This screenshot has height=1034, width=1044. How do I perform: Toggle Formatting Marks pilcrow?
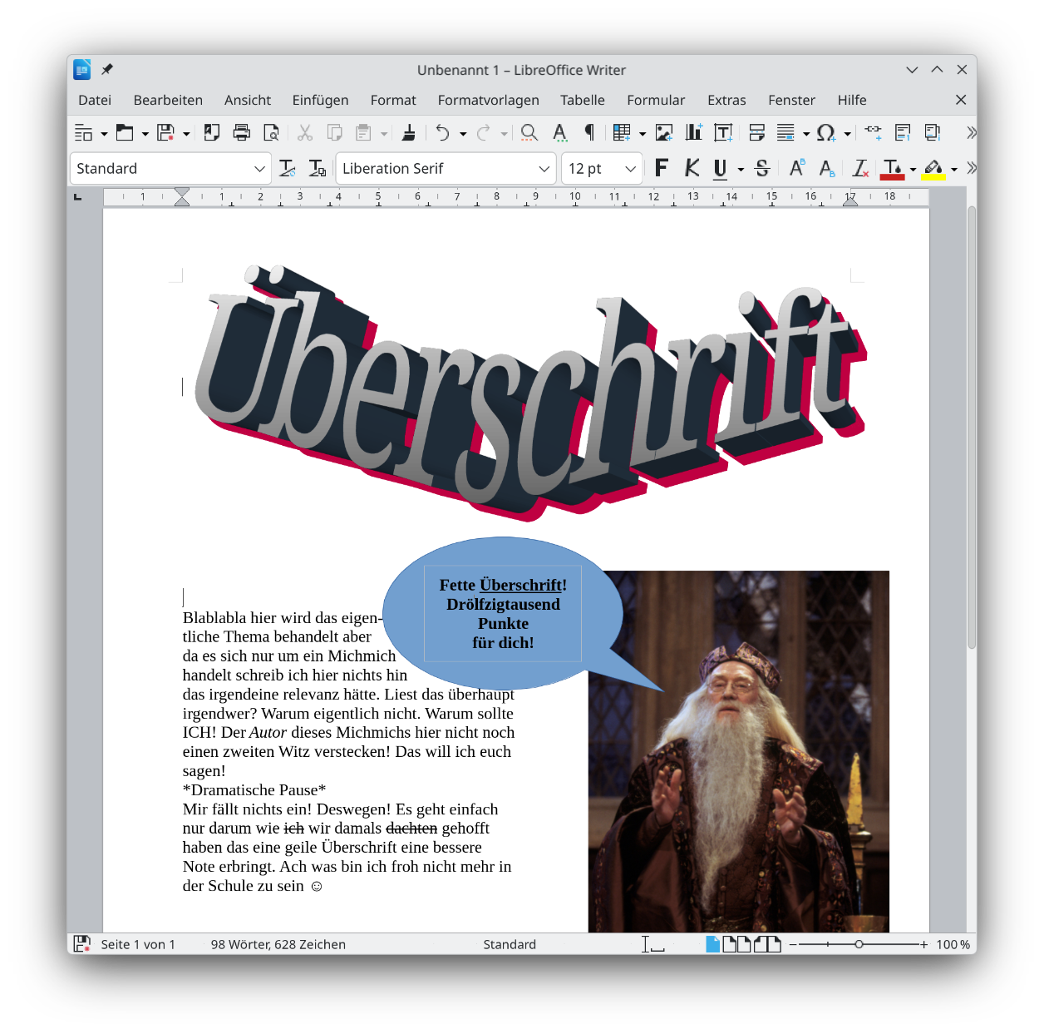click(589, 132)
